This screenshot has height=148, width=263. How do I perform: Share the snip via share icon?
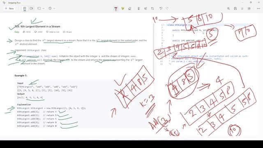point(249,9)
